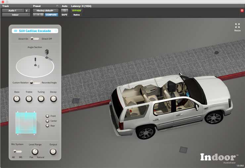Click the next preset plus button
Screen dimensions: 245x168
point(38,15)
